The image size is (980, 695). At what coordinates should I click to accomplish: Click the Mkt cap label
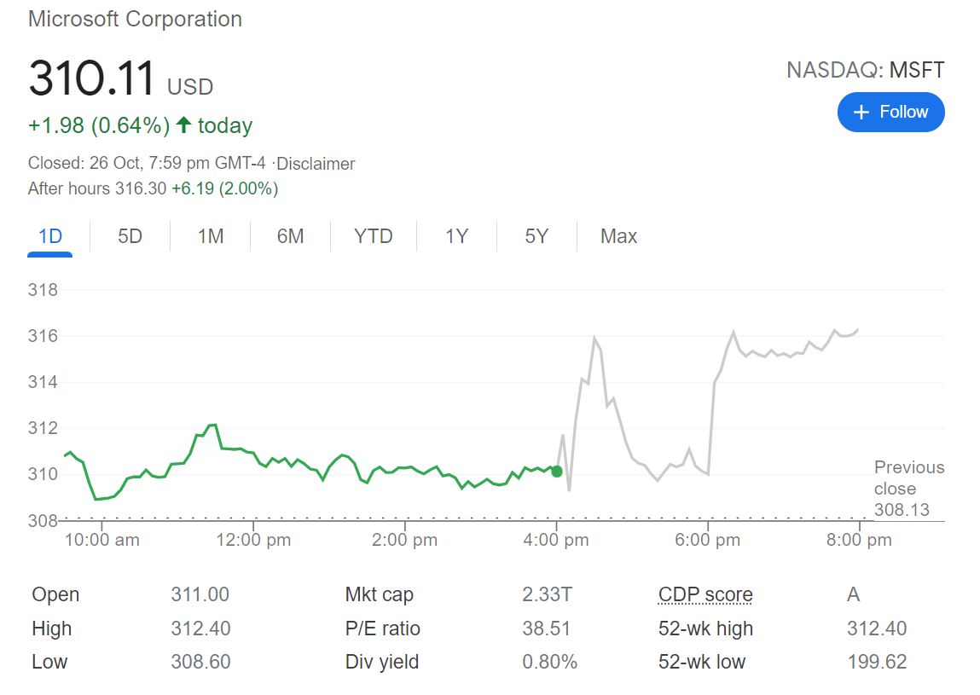pos(380,594)
